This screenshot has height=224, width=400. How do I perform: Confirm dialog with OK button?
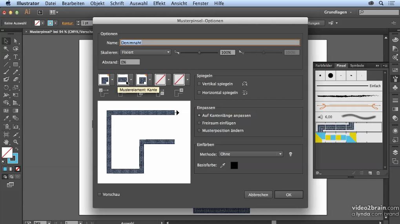click(289, 195)
